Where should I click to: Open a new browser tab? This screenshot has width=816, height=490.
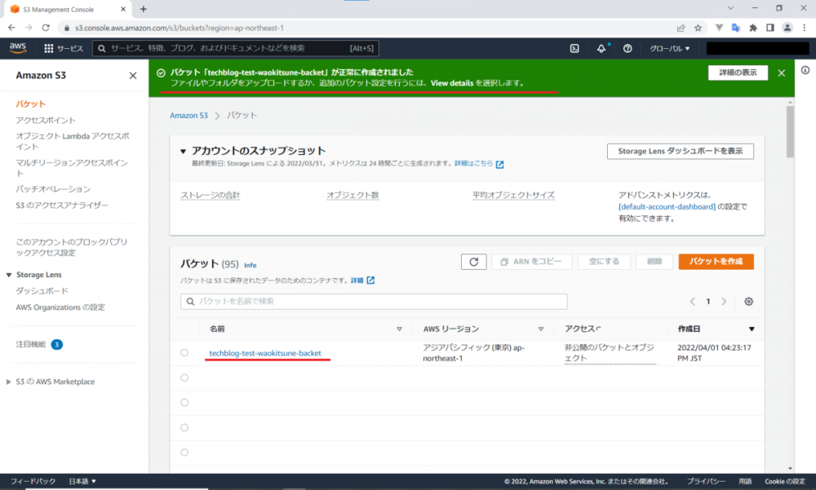point(144,9)
